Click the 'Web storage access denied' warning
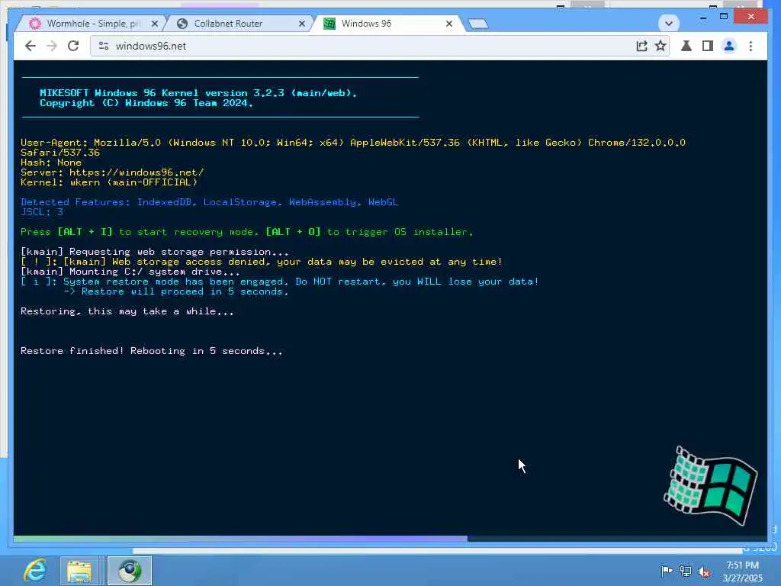 point(262,262)
